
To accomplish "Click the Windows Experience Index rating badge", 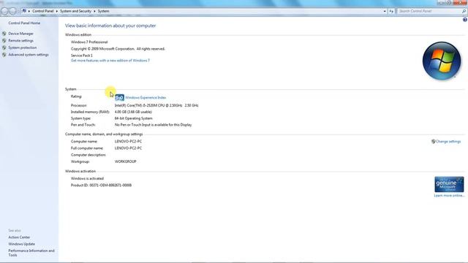I will [x=119, y=97].
